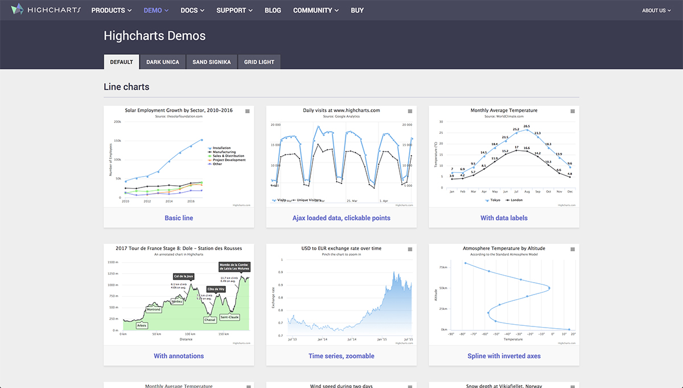The width and height of the screenshot is (683, 388).
Task: Click the Chassal annotation label
Action: 210,320
